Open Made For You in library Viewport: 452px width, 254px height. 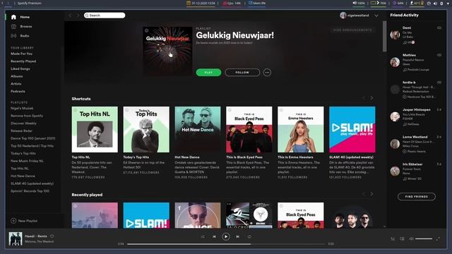pyautogui.click(x=22, y=54)
